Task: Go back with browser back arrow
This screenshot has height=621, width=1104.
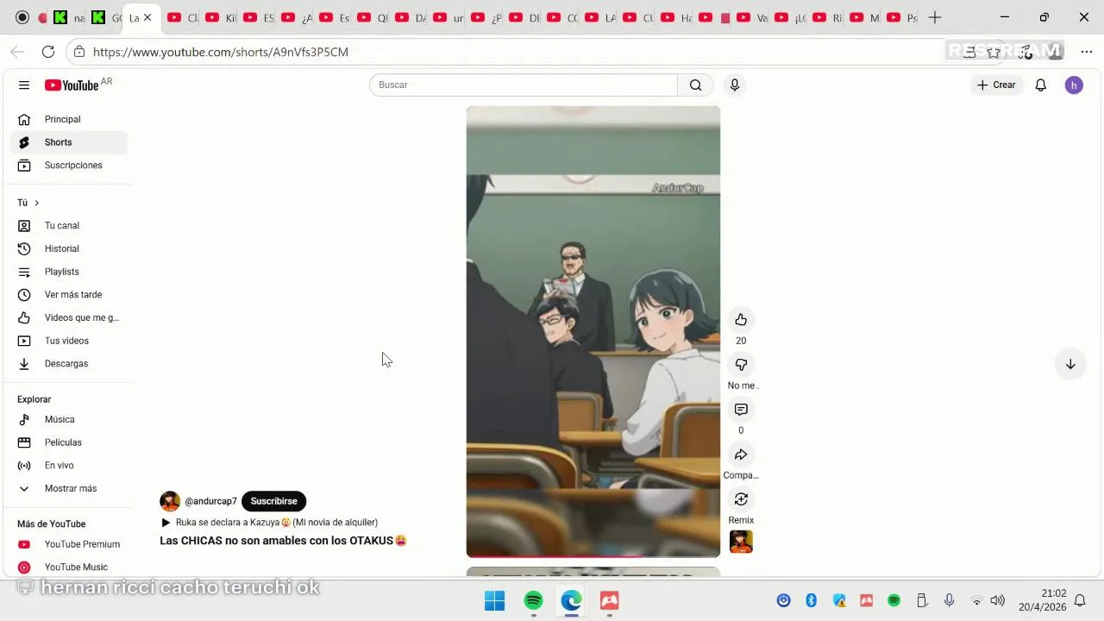Action: coord(17,52)
